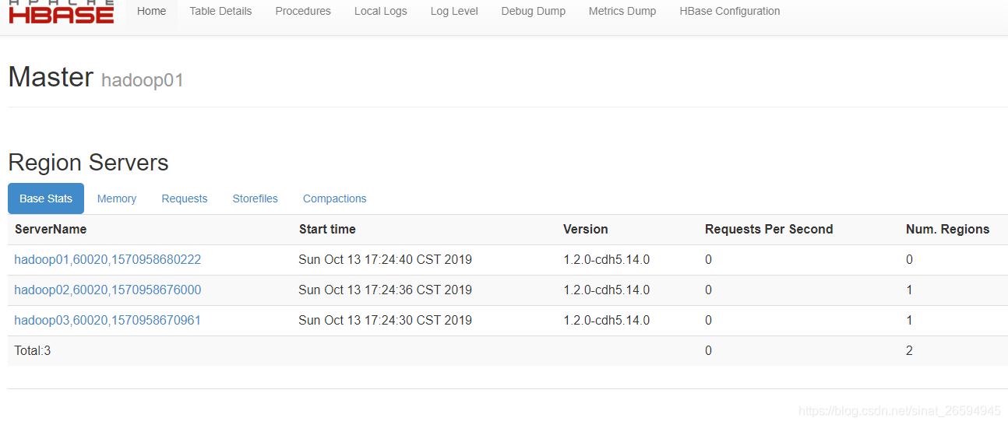The image size is (1008, 425).
Task: Click the Num. Regions column header
Action: point(947,229)
